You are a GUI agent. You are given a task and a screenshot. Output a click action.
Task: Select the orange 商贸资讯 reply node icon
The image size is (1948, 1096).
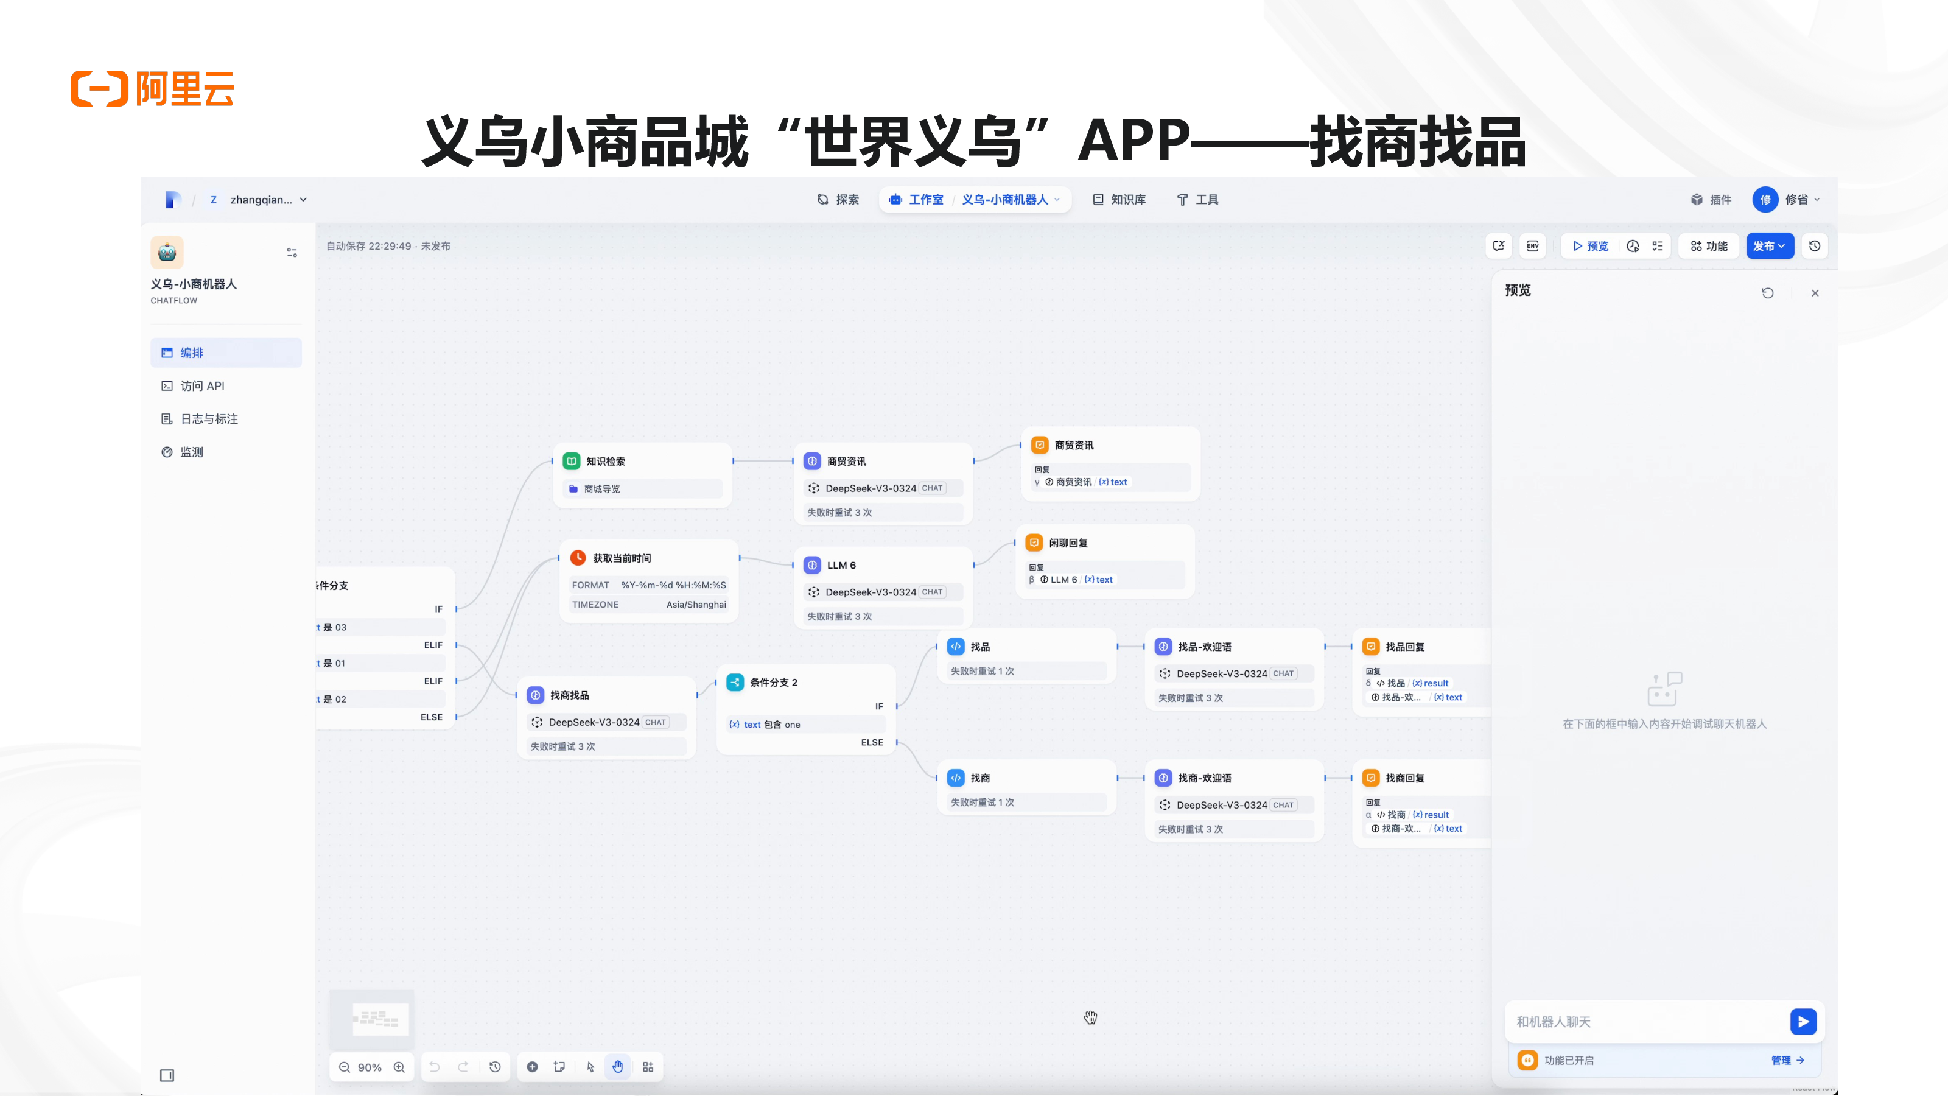[x=1040, y=444]
